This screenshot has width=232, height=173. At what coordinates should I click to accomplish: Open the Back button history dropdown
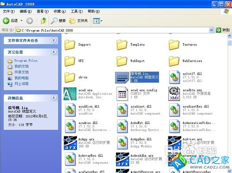point(21,20)
